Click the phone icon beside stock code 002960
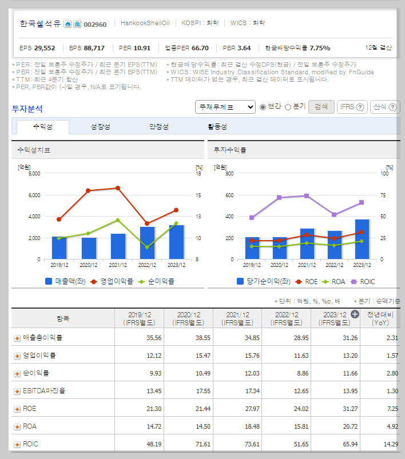This screenshot has width=405, height=459. pos(77,24)
